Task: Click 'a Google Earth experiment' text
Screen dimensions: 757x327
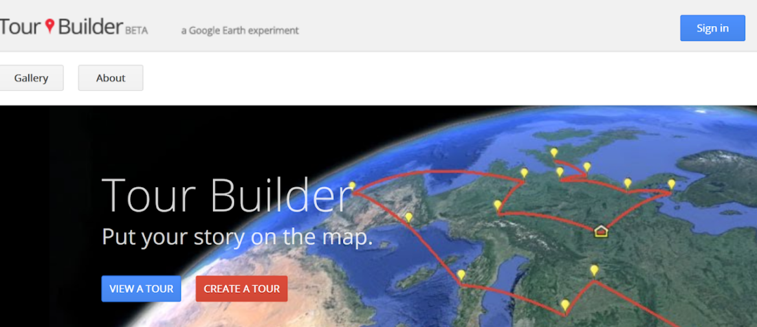Action: pos(240,30)
